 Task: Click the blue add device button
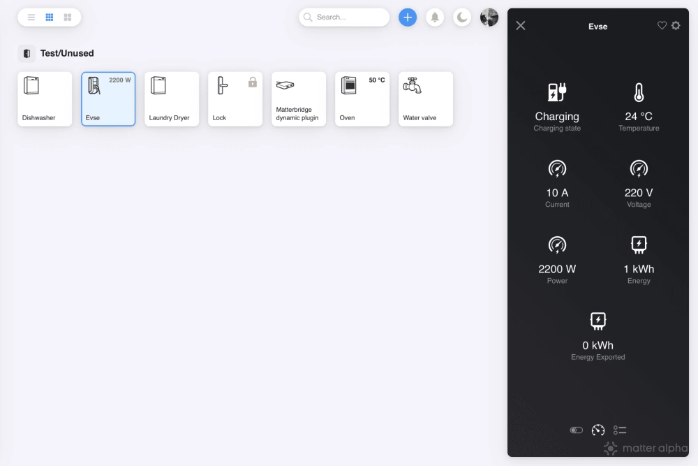(408, 17)
